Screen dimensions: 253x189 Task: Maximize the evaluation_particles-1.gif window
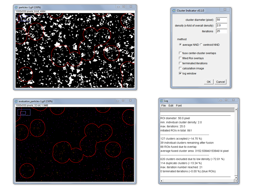(x=124, y=101)
